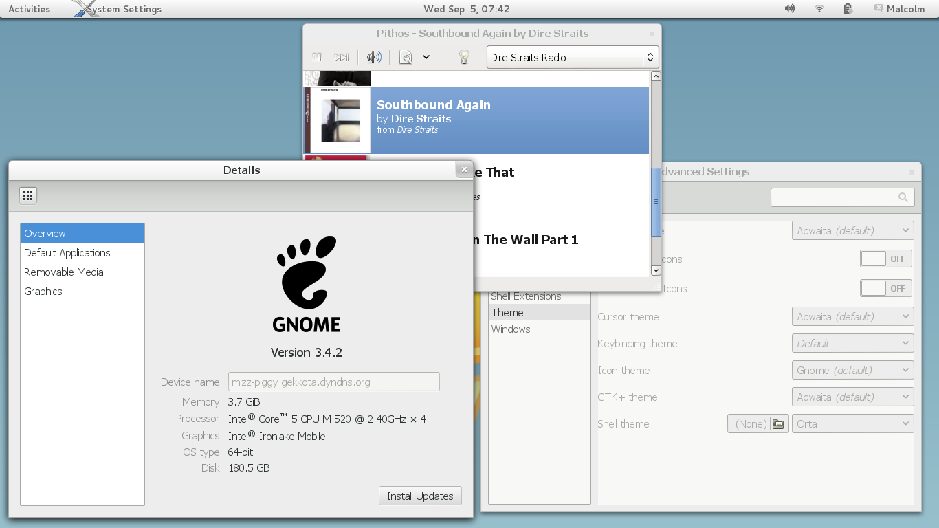
Task: Skip to the next song in Pithos
Action: [x=341, y=57]
